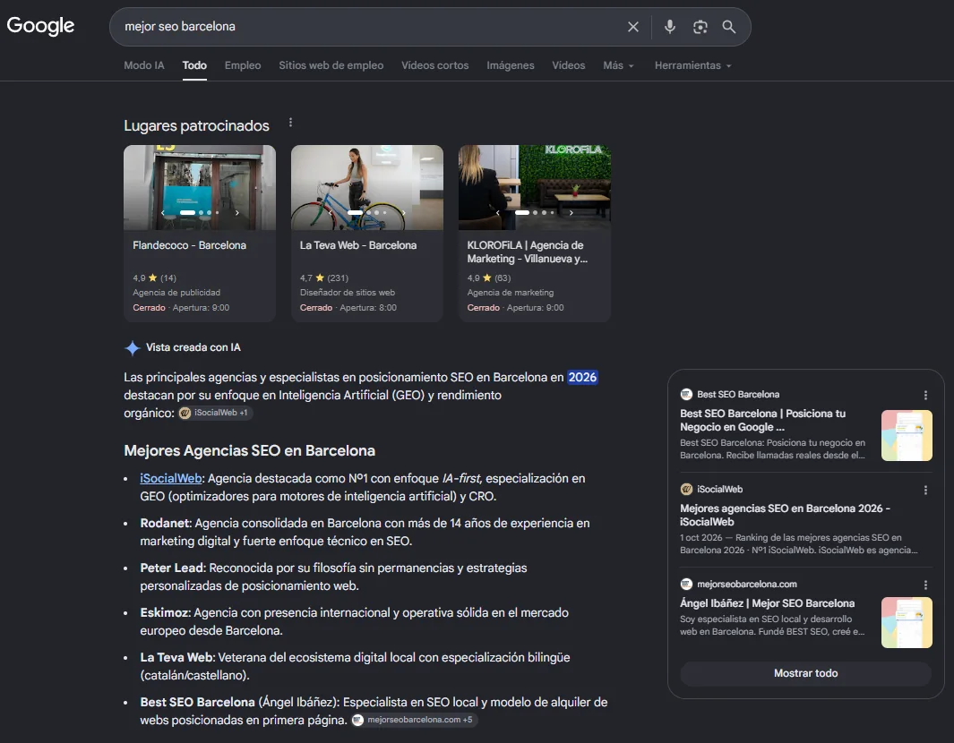Open the Vídeos tab

(568, 65)
